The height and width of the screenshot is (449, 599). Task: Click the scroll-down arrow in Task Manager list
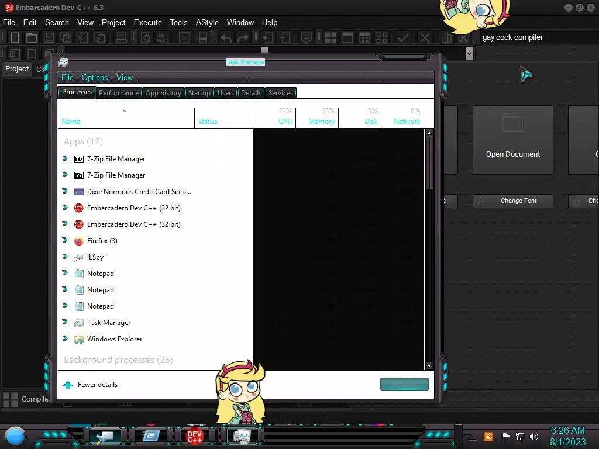429,365
